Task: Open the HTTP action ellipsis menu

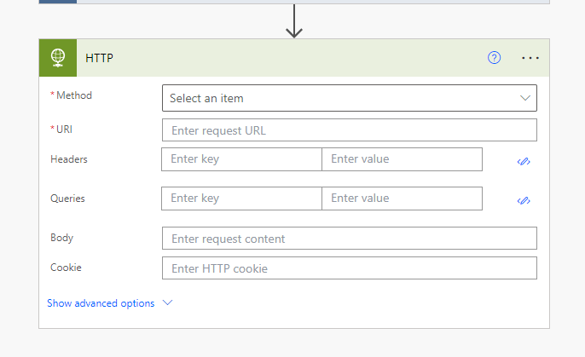Action: pyautogui.click(x=530, y=58)
